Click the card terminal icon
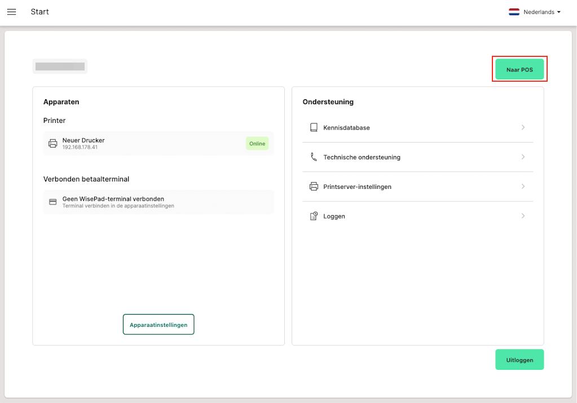The width and height of the screenshot is (577, 403). pyautogui.click(x=53, y=202)
